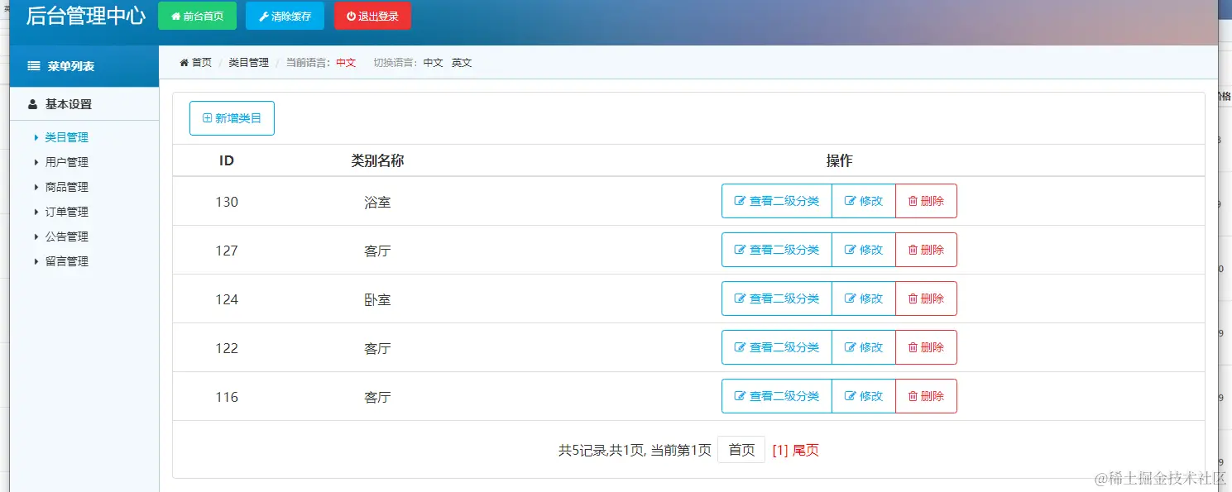
Task: Click the 新增类目 button
Action: pyautogui.click(x=232, y=118)
